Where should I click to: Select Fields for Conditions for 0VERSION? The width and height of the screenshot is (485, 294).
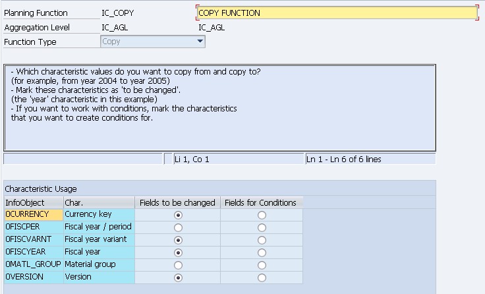262,278
